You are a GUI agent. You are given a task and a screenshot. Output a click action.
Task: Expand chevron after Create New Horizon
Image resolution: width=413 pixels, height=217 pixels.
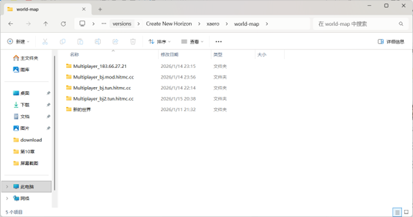pyautogui.click(x=199, y=24)
